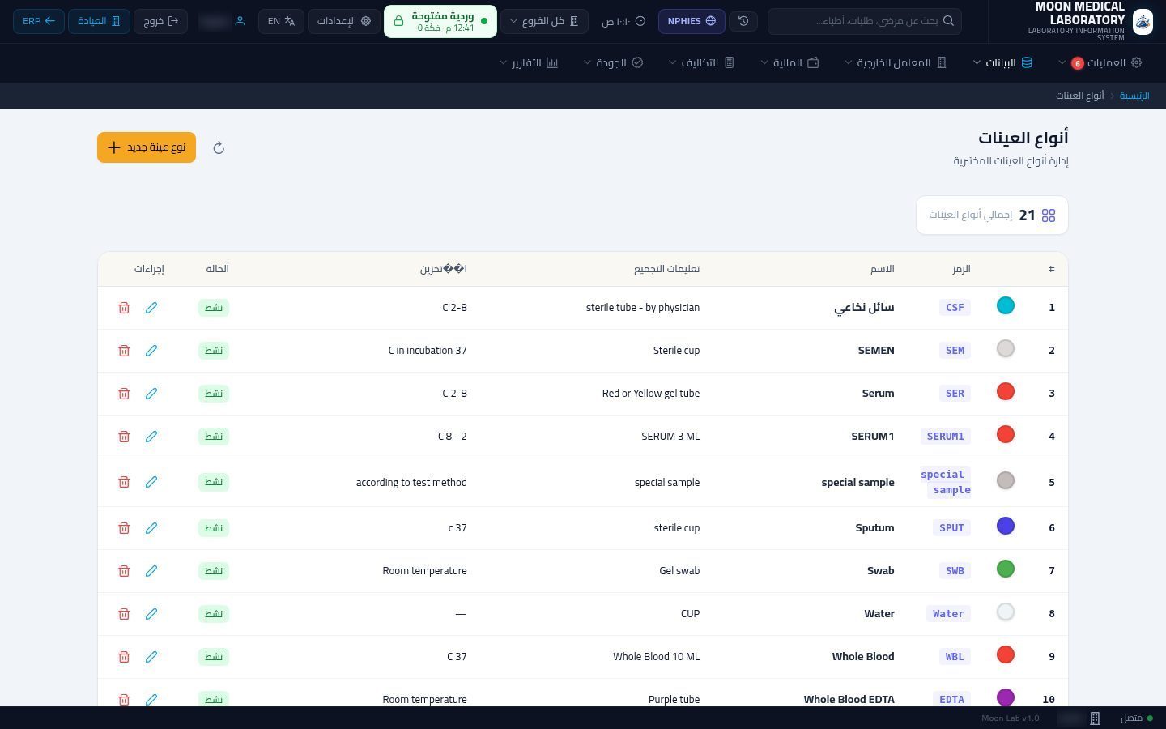Open the edit pencil for the Swab row
Screen dimensions: 1166x729
(151, 571)
